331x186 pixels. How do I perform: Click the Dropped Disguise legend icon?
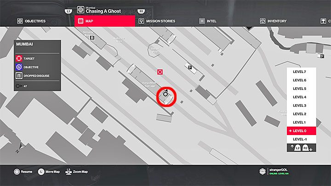[x=19, y=76]
